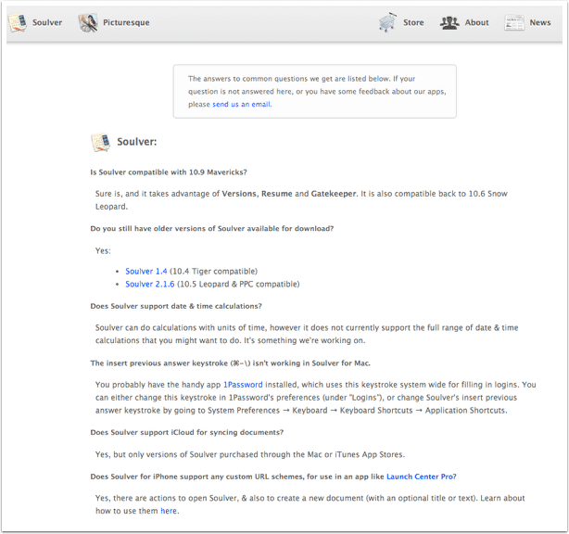Click the bold word 'Gatekeeper'

pyautogui.click(x=334, y=194)
